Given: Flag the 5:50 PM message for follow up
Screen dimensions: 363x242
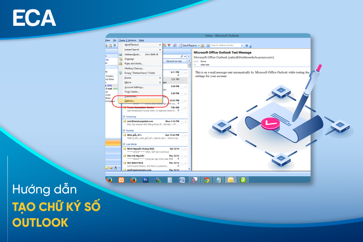Looking at the screenshot, I should [186, 88].
